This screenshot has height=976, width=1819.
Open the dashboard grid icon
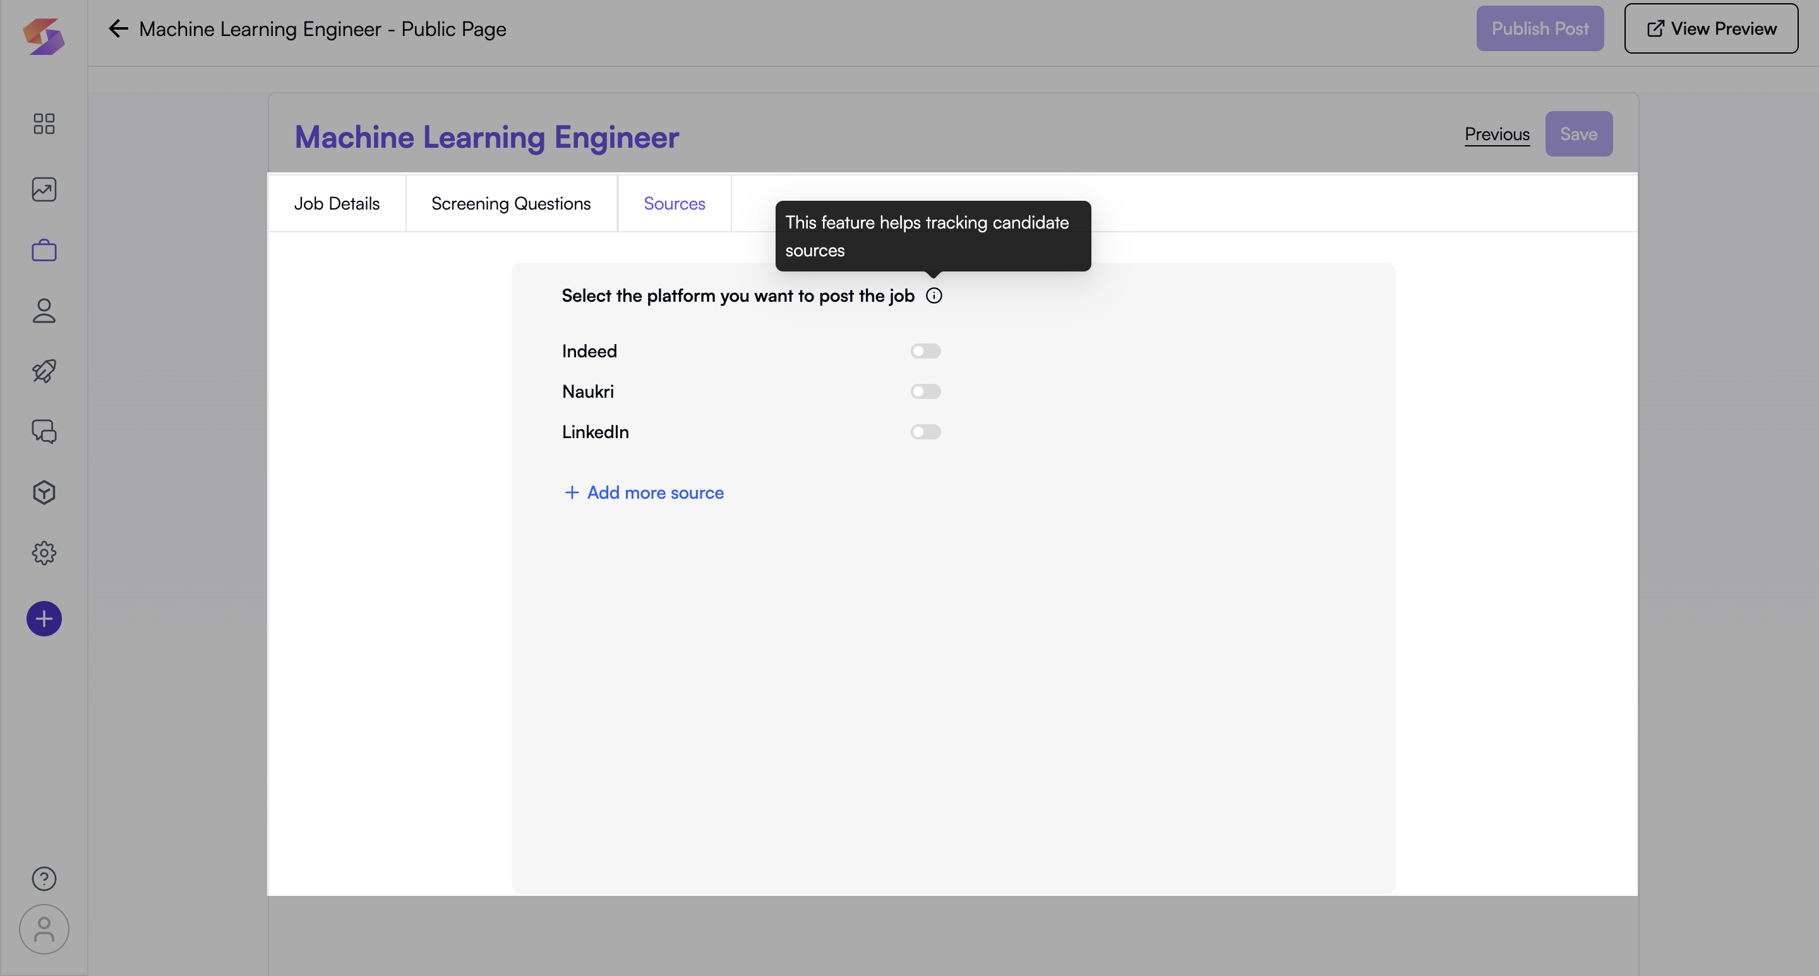click(44, 124)
